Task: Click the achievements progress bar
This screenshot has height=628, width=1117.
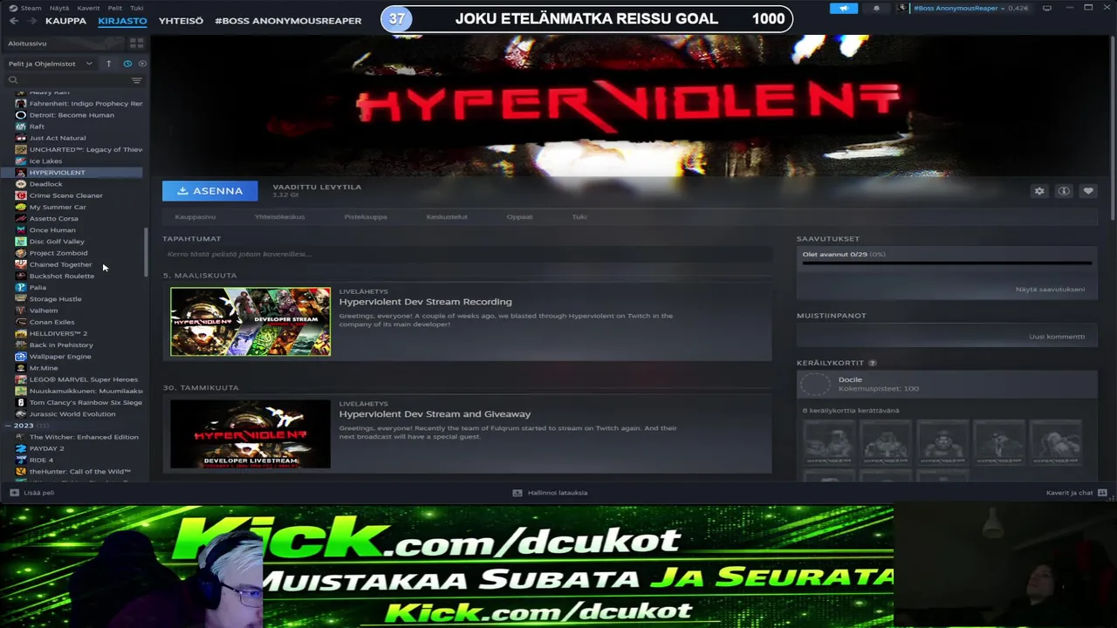Action: pyautogui.click(x=947, y=263)
